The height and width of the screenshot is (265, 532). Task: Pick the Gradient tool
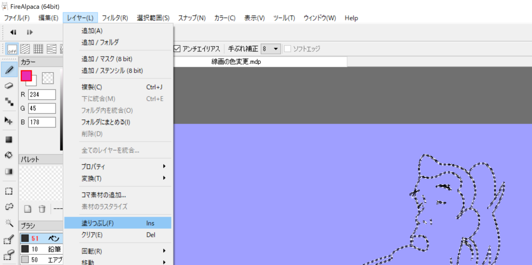pos(9,171)
